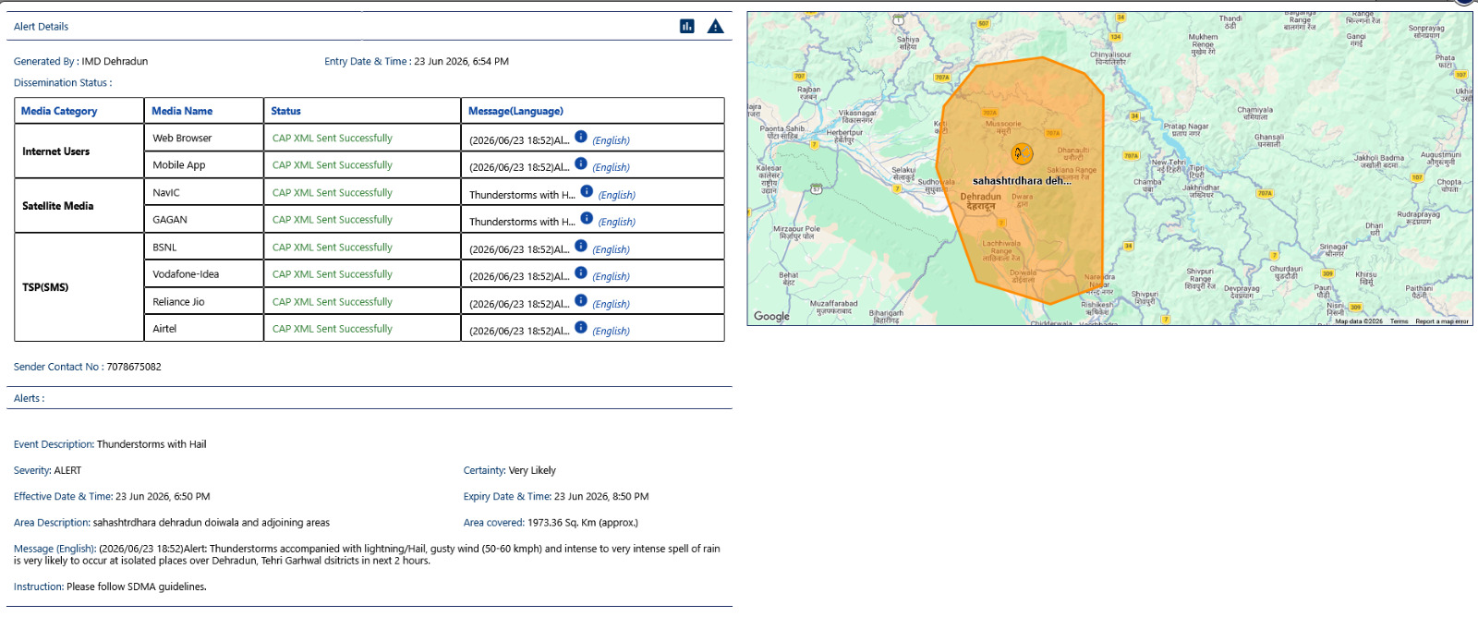Viewport: 1478px width, 617px height.
Task: Select the Satellite Media category cell
Action: pos(79,206)
